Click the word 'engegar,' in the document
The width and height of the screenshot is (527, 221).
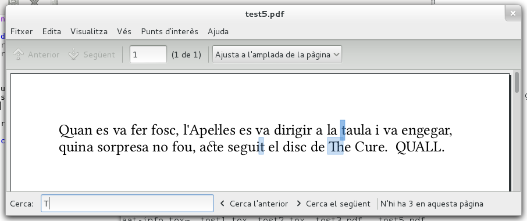pyautogui.click(x=426, y=131)
